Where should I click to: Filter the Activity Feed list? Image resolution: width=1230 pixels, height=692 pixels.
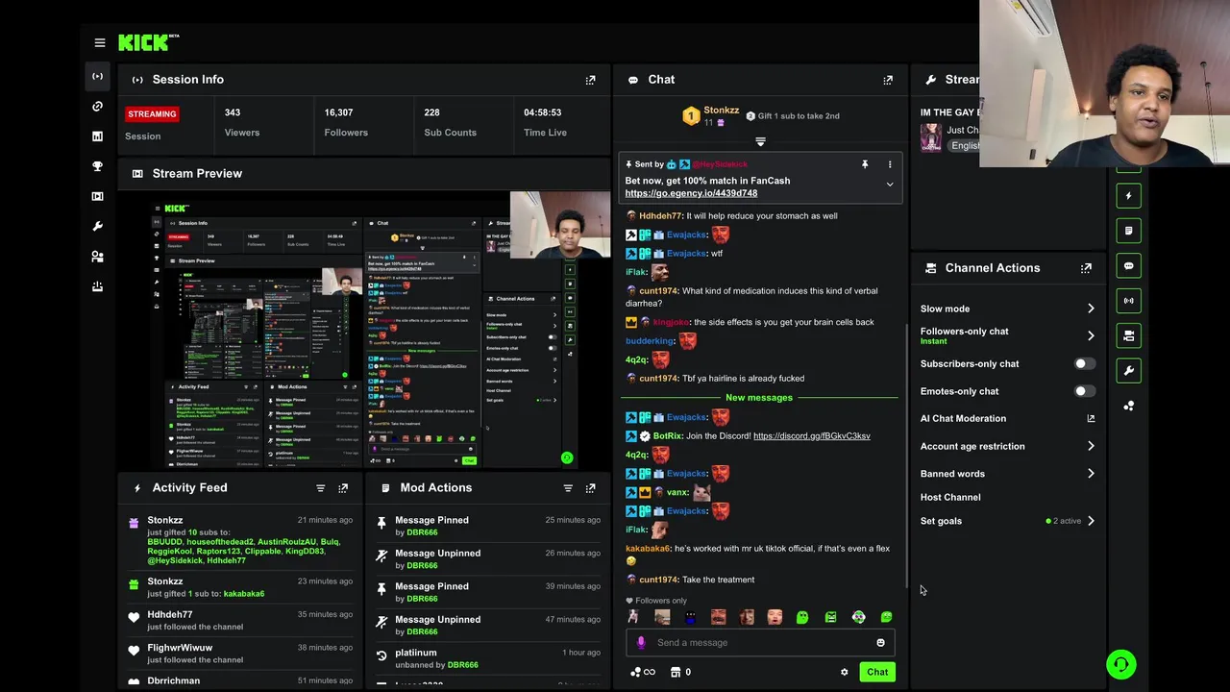point(321,488)
